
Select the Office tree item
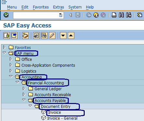(x=27, y=59)
